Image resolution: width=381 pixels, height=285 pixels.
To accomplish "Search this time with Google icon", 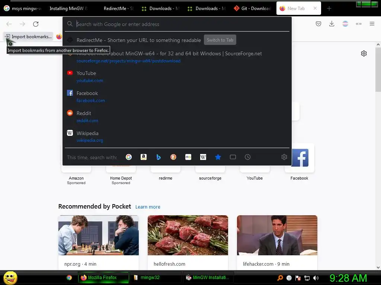I will pyautogui.click(x=129, y=157).
